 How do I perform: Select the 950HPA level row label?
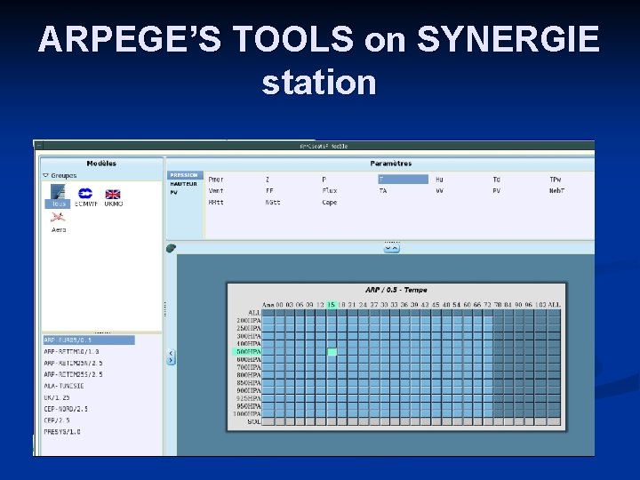pos(249,405)
